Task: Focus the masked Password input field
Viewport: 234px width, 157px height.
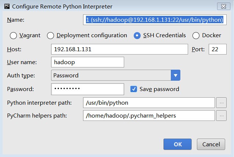Action: click(87, 89)
